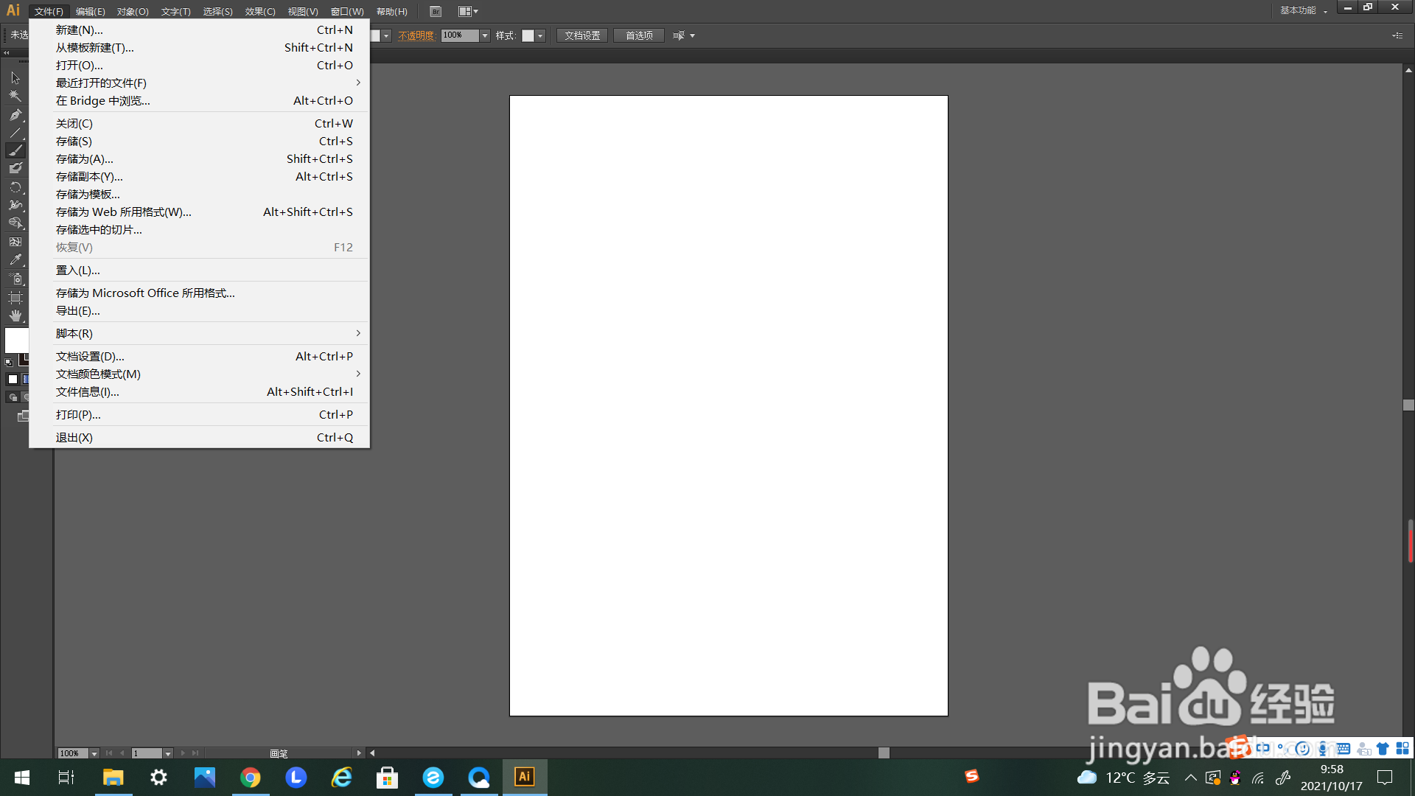Select the Paintbrush tool
1415x796 pixels.
(15, 150)
